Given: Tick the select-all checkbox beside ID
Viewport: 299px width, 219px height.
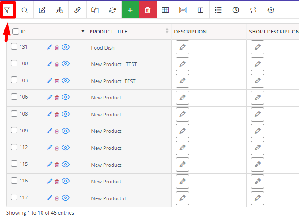Looking at the screenshot, I should click(x=16, y=32).
